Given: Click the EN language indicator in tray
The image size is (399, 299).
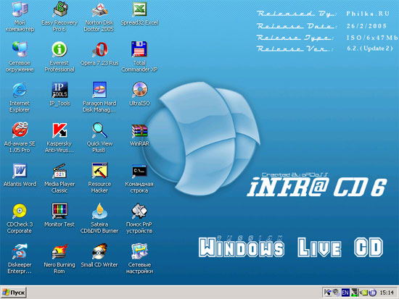Looking at the screenshot, I should click(345, 292).
